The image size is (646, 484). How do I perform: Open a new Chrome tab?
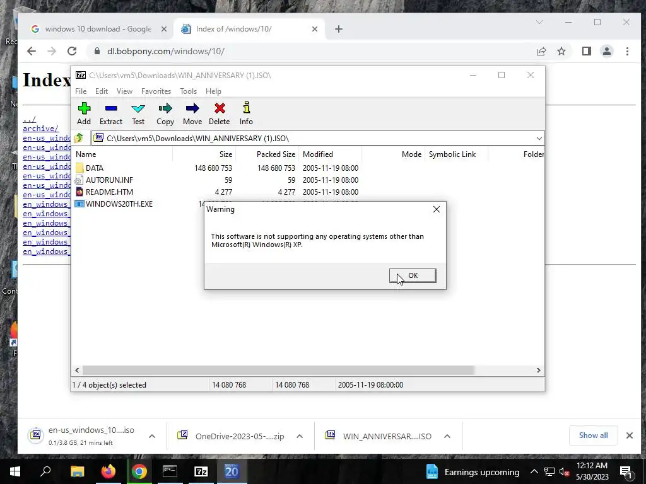point(339,29)
